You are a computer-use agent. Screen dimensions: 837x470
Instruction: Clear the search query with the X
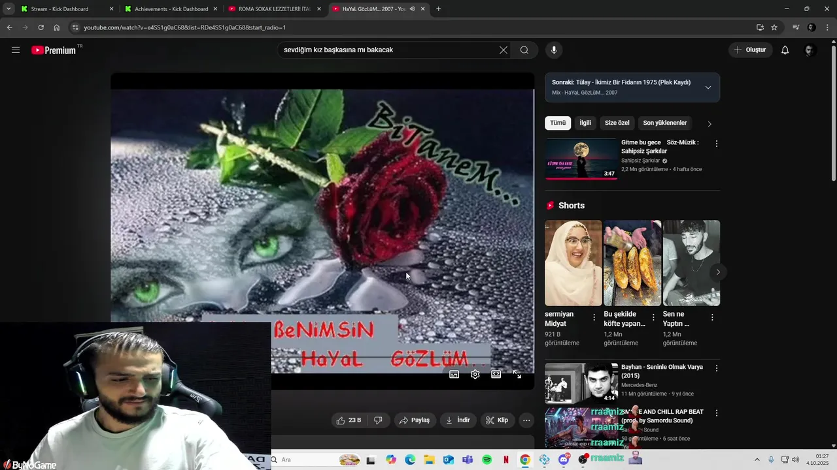504,50
